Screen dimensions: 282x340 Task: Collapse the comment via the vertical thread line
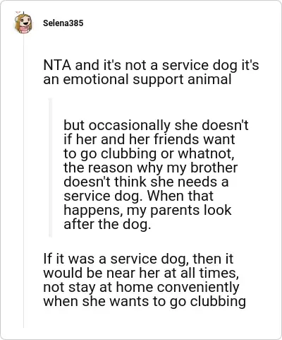click(x=23, y=182)
